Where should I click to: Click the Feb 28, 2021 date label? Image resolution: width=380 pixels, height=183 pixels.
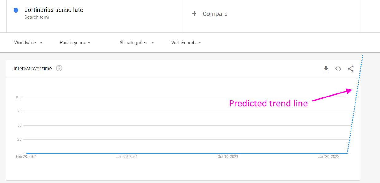(26, 157)
